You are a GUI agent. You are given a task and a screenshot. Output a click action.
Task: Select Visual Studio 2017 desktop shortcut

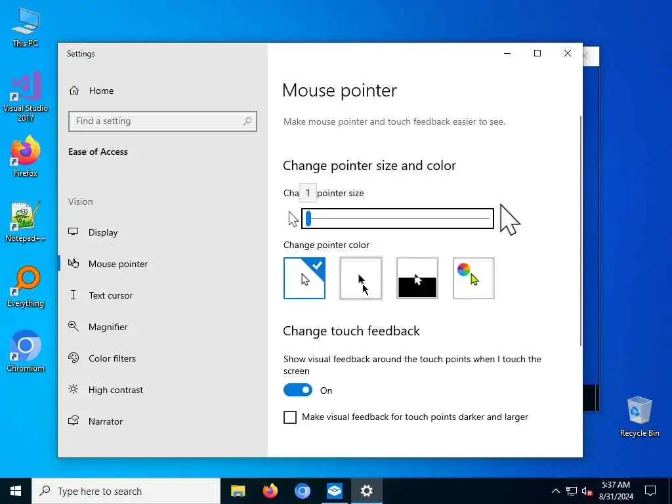pyautogui.click(x=26, y=96)
